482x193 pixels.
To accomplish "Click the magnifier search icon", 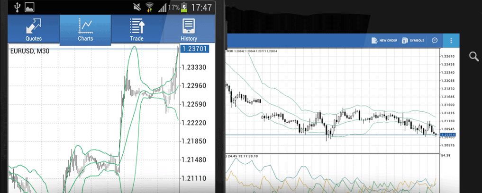I will 473,56.
